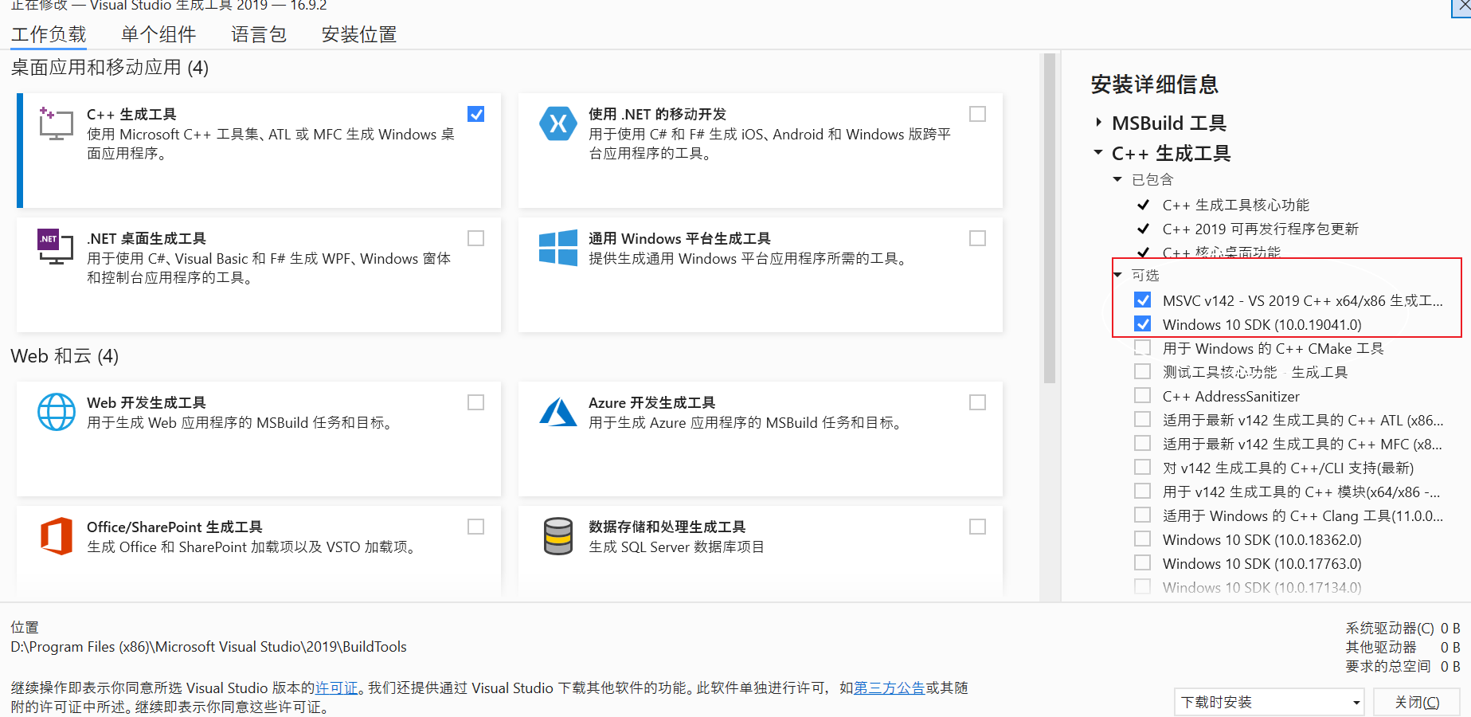Click the Web 和云 (4) category heading
Screen dimensions: 1471x717
65,355
